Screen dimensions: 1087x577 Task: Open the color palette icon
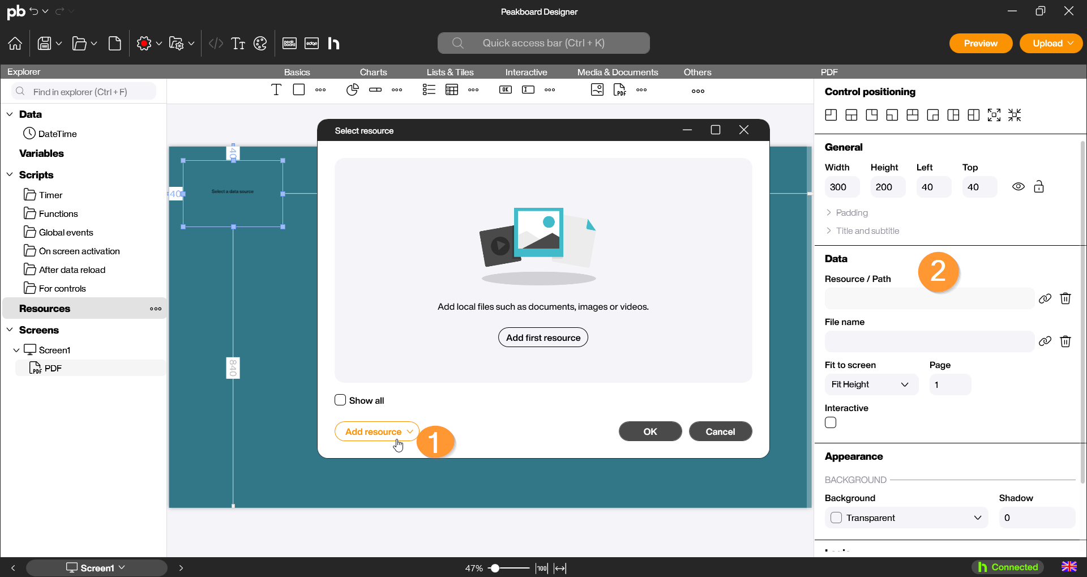tap(260, 44)
